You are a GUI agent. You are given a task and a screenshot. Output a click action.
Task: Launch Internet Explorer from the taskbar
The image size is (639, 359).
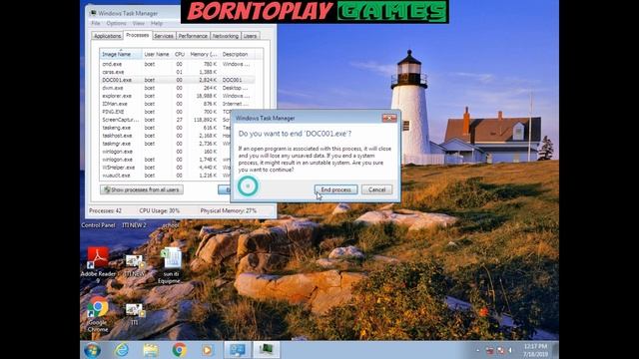click(122, 350)
